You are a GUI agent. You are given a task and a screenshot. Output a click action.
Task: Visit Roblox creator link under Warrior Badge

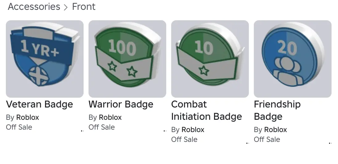pyautogui.click(x=110, y=117)
